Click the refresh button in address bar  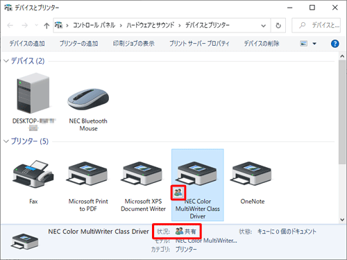[x=278, y=25]
